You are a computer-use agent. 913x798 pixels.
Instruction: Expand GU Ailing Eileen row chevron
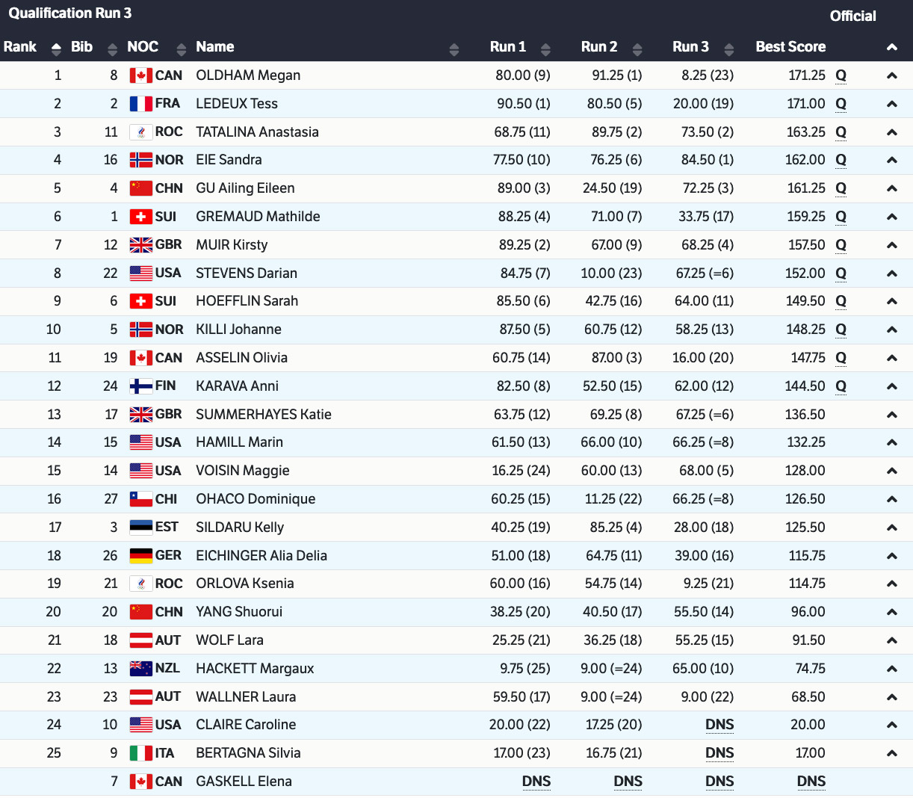point(891,188)
